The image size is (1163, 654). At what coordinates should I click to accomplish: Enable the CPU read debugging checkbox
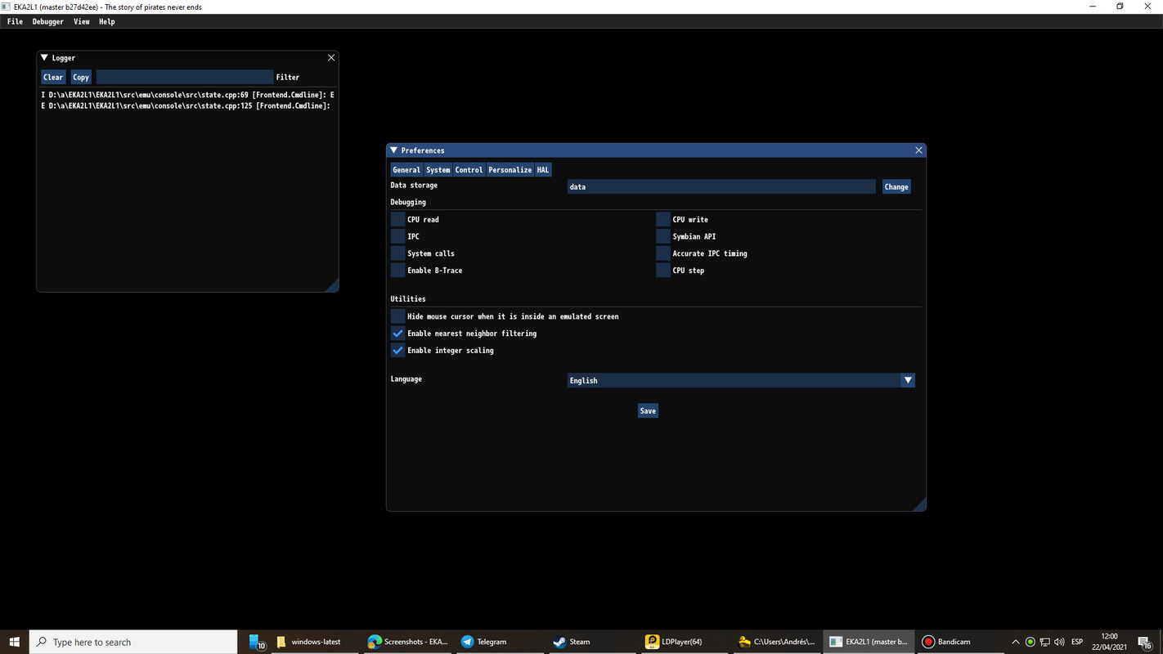click(397, 219)
